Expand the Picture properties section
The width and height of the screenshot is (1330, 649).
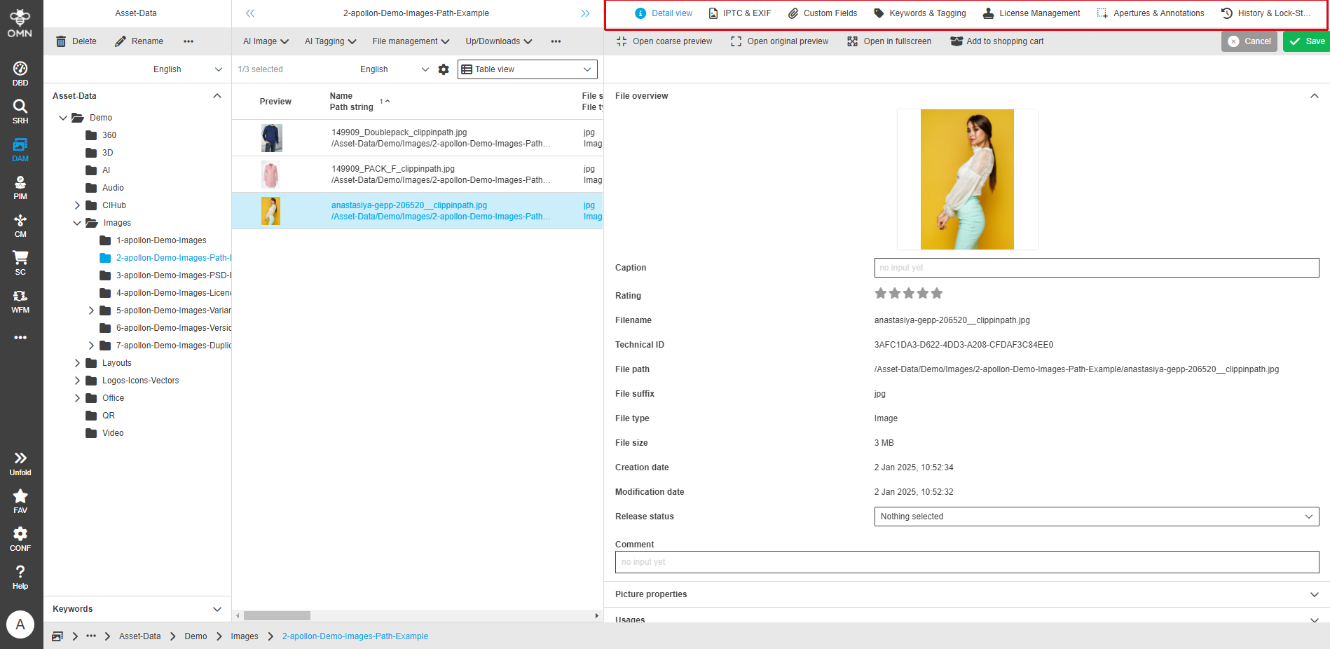[1314, 594]
